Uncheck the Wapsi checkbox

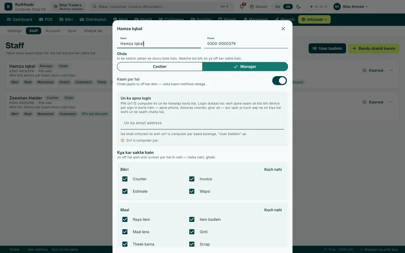192,191
